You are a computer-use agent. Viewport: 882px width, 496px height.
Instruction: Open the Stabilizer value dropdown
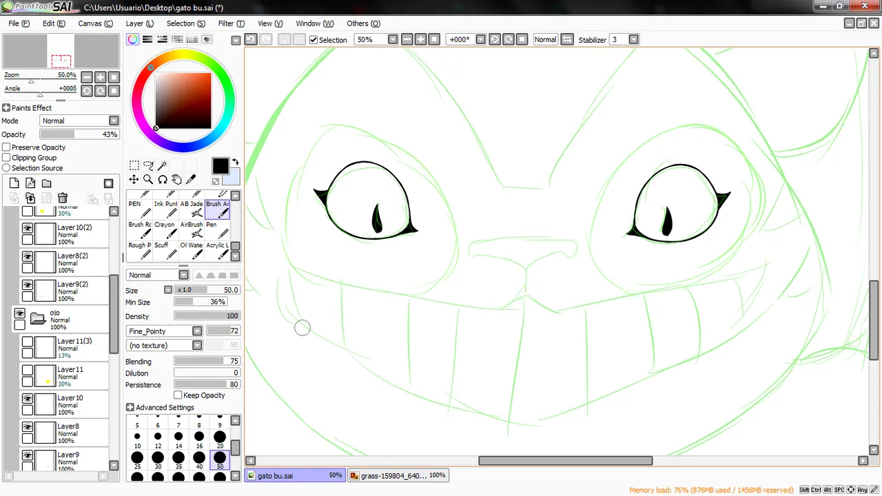634,40
